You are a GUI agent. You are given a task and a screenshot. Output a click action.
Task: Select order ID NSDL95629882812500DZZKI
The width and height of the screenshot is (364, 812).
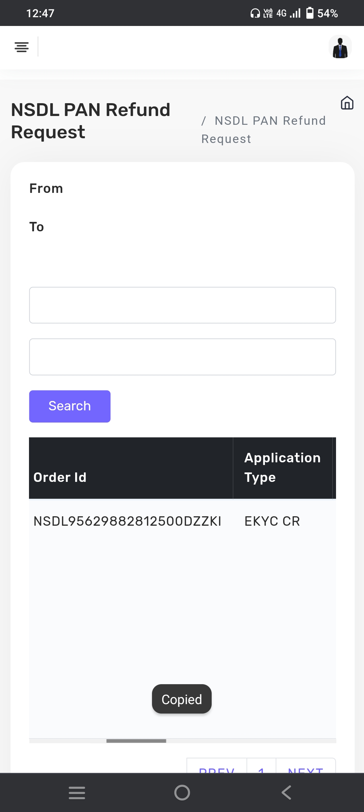click(x=127, y=521)
